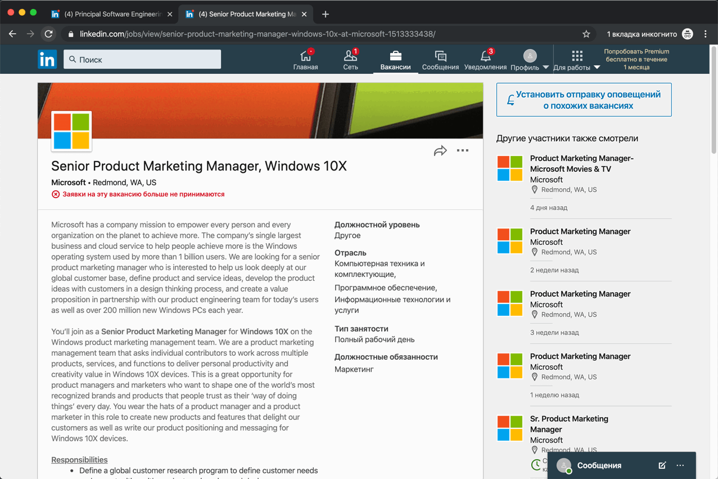Click Установить отправку оповещений о похожих вакансиях
This screenshot has height=479, width=718.
(x=584, y=100)
